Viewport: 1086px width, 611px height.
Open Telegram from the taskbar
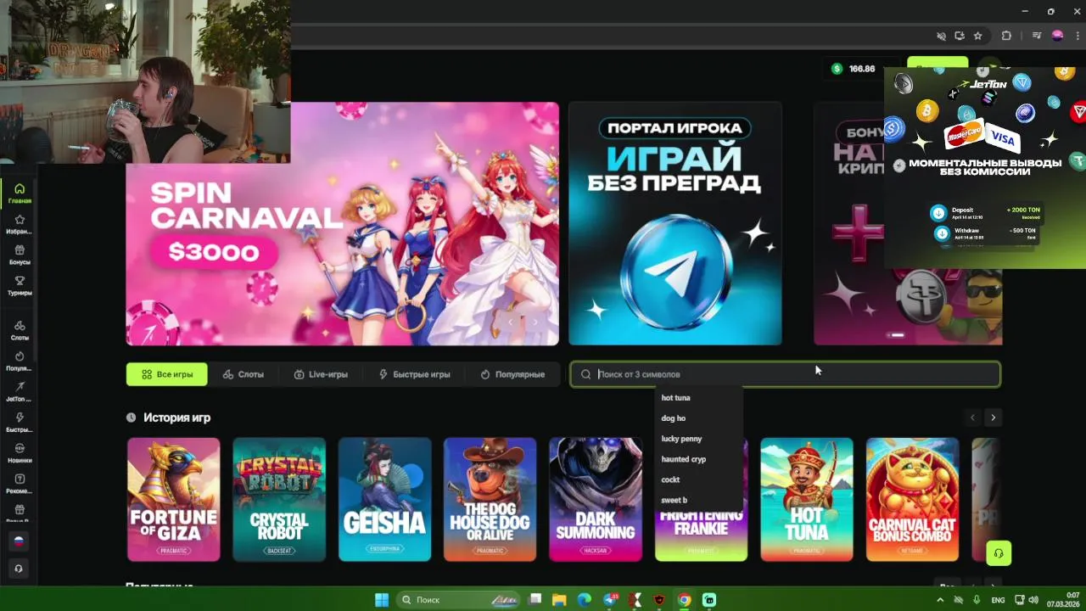(x=610, y=600)
